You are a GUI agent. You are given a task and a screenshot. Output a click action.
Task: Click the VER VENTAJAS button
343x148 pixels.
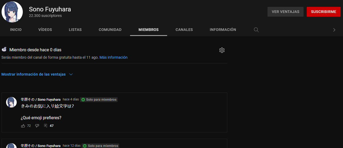pos(286,12)
